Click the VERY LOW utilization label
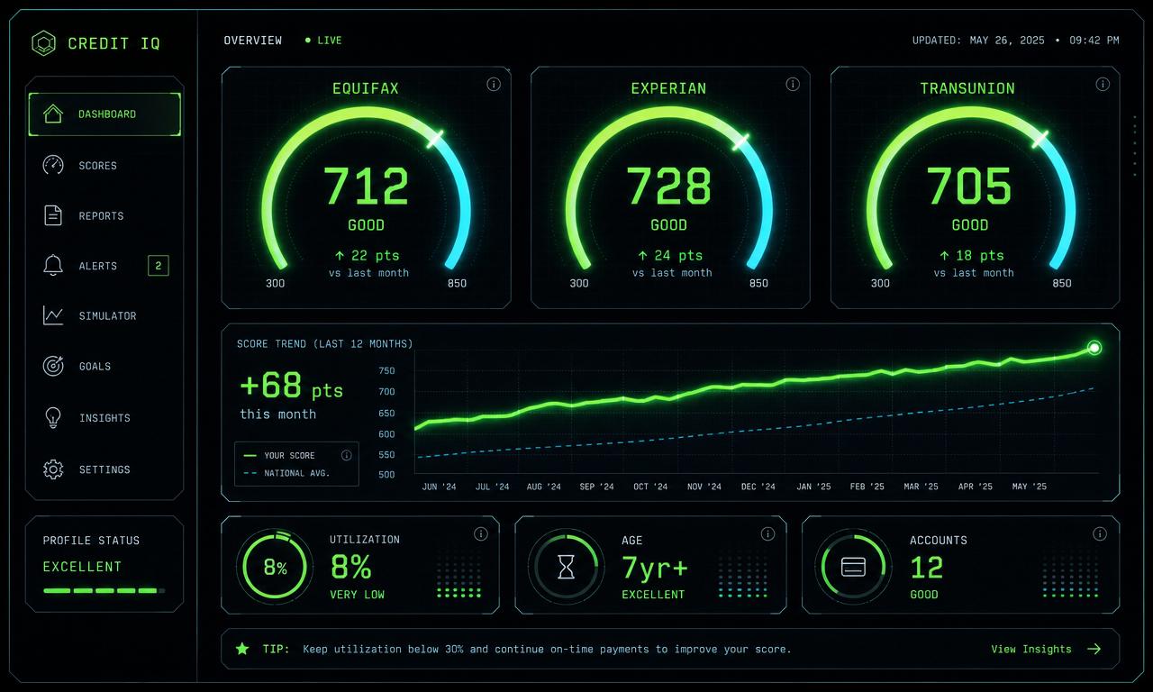Image resolution: width=1153 pixels, height=692 pixels. (357, 595)
